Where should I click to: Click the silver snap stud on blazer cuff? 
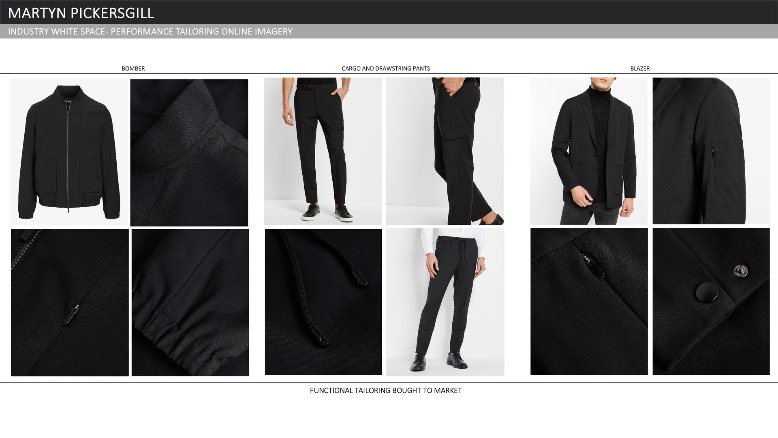[740, 270]
